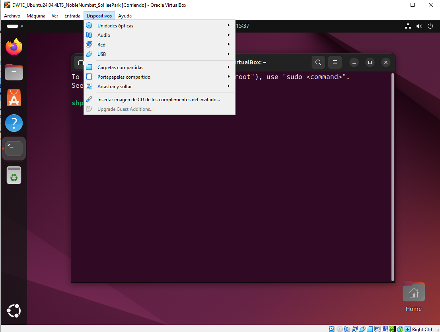440x332 pixels.
Task: Click the Activities workspace indicator pill
Action: click(x=13, y=26)
